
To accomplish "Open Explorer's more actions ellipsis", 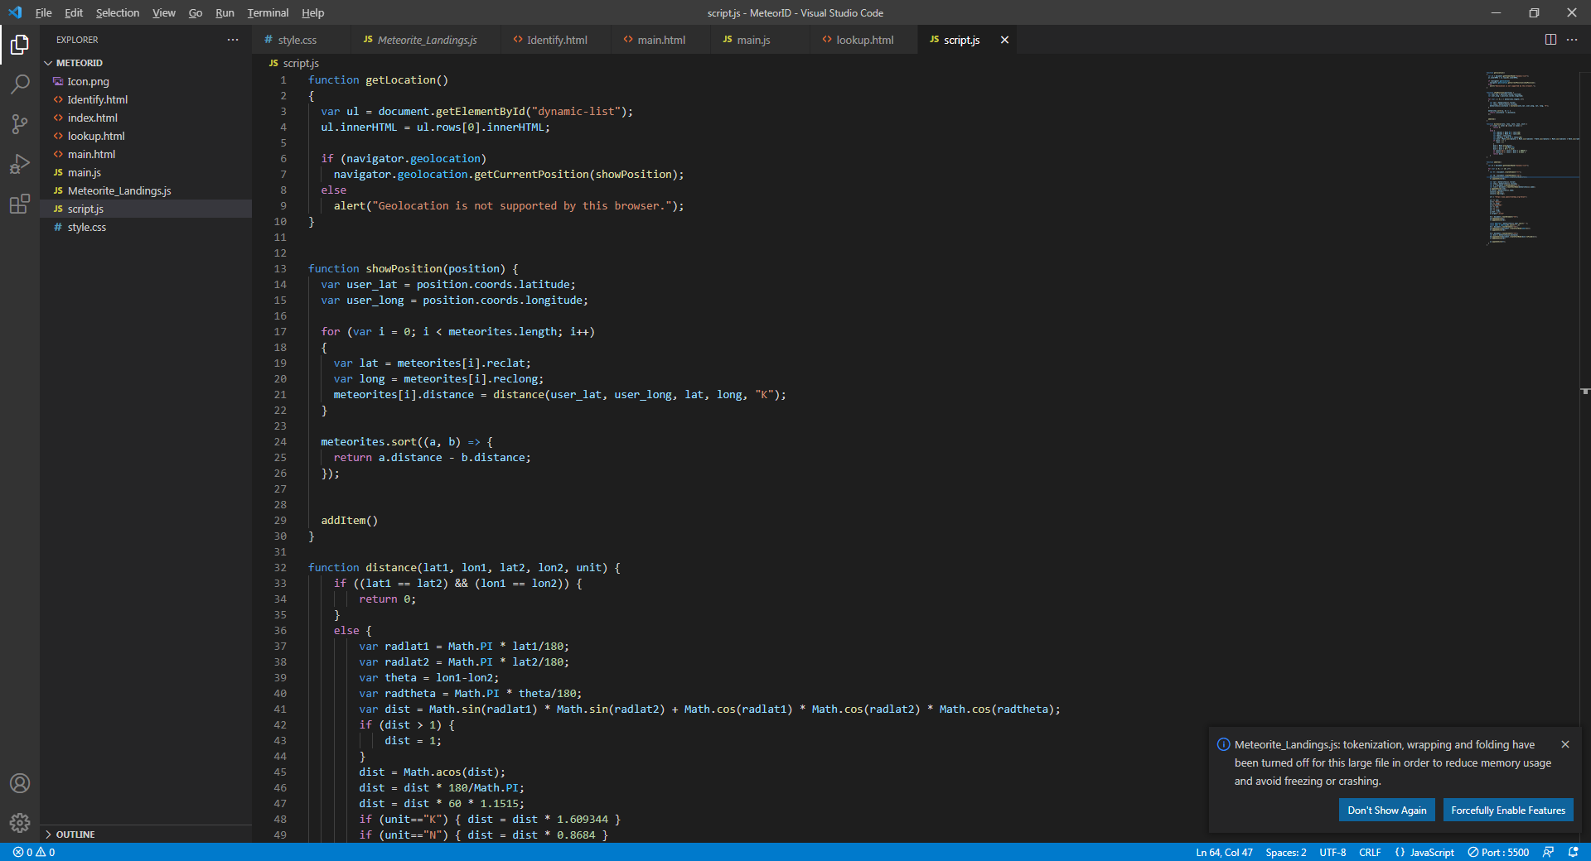I will point(233,40).
